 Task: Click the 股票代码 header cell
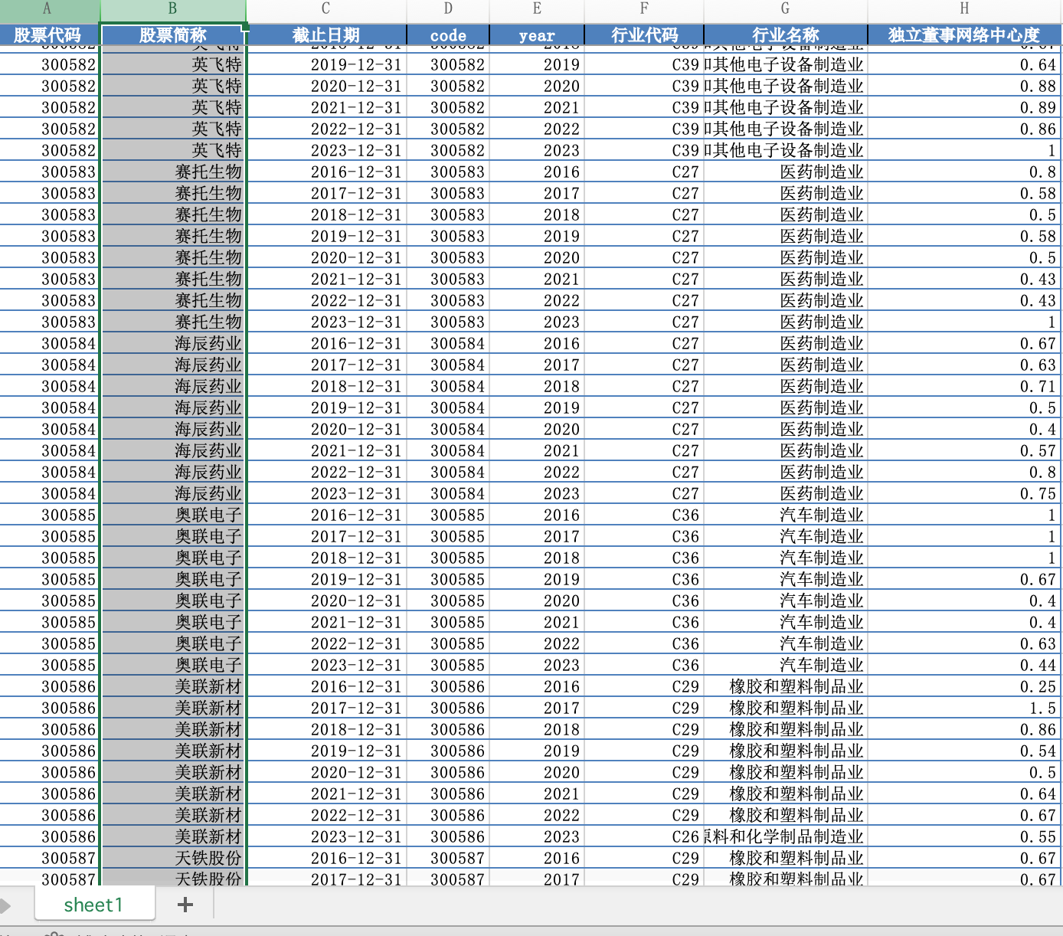click(x=49, y=35)
